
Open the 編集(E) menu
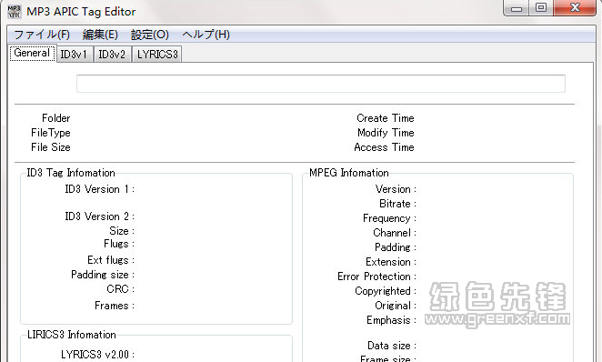point(100,35)
